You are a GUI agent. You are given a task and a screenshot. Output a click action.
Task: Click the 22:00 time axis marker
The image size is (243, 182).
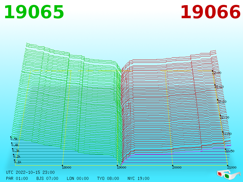tap(217, 73)
